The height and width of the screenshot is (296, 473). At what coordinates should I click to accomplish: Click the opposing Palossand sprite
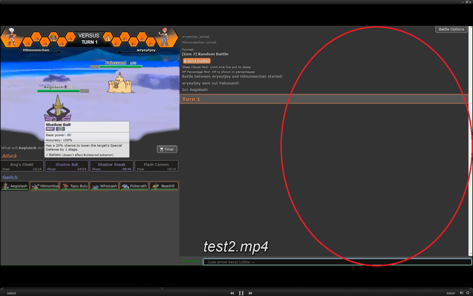click(x=120, y=83)
